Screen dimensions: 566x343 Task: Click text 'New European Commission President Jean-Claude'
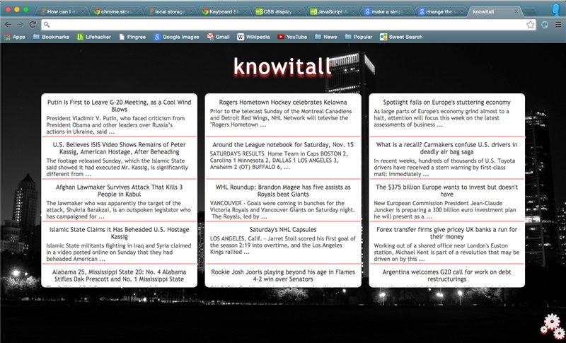pyautogui.click(x=438, y=204)
